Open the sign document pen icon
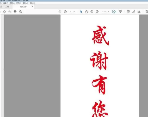The image size is (148, 117). 139,12
